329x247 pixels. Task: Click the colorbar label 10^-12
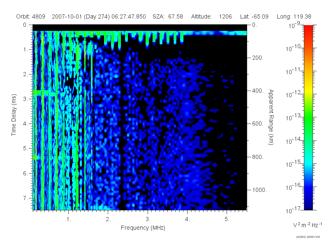click(x=294, y=95)
